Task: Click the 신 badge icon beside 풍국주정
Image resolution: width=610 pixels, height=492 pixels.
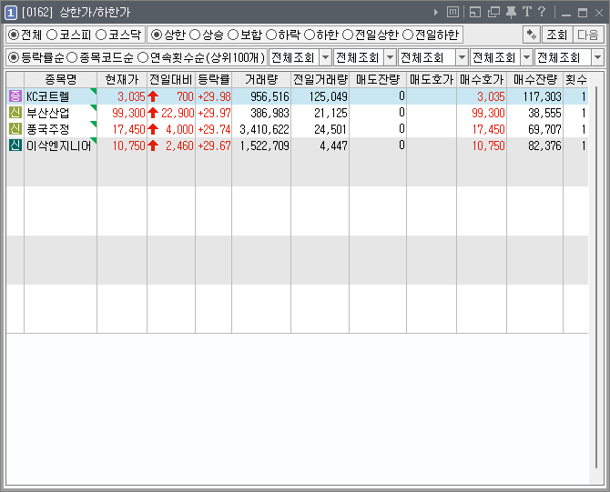Action: pyautogui.click(x=15, y=128)
